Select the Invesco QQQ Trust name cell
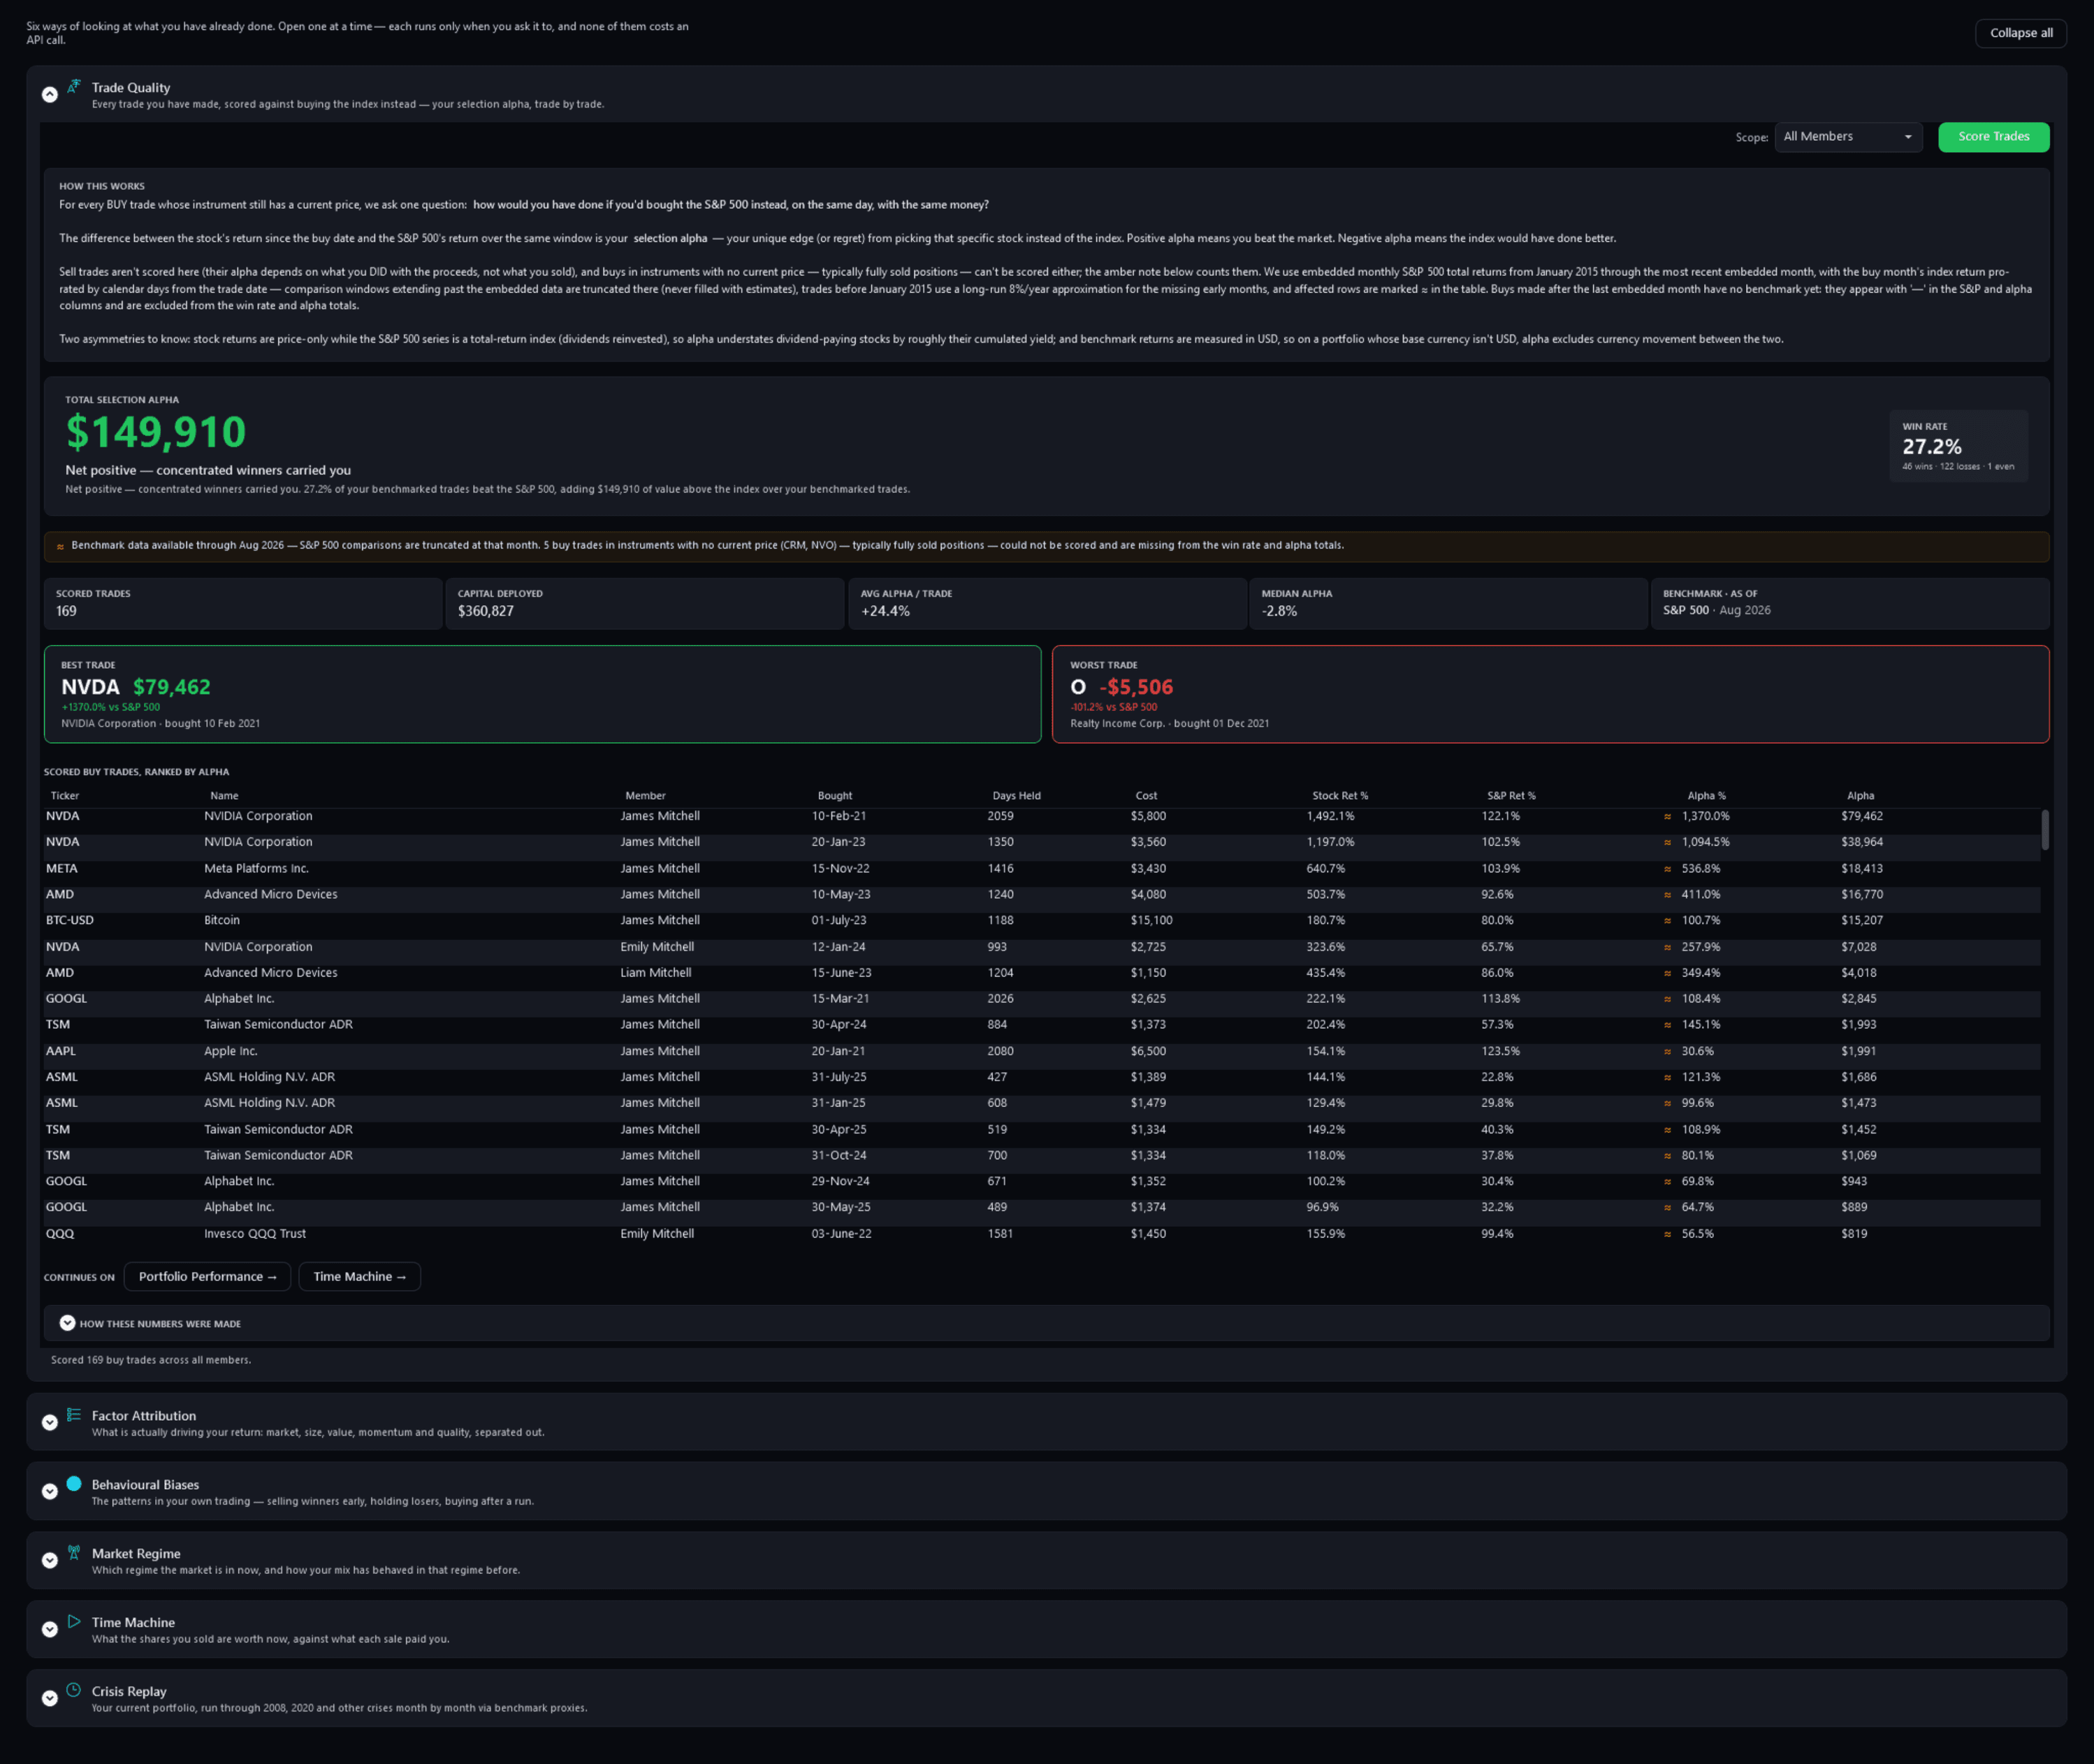Viewport: 2094px width, 1764px height. click(255, 1233)
